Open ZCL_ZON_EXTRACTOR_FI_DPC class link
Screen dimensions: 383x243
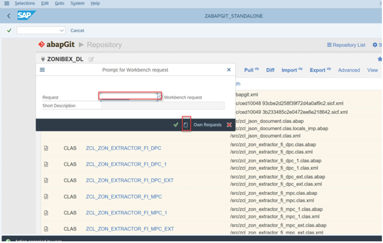tap(124, 148)
